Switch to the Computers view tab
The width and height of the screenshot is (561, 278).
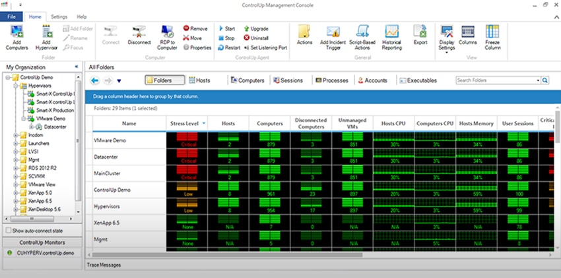[247, 80]
